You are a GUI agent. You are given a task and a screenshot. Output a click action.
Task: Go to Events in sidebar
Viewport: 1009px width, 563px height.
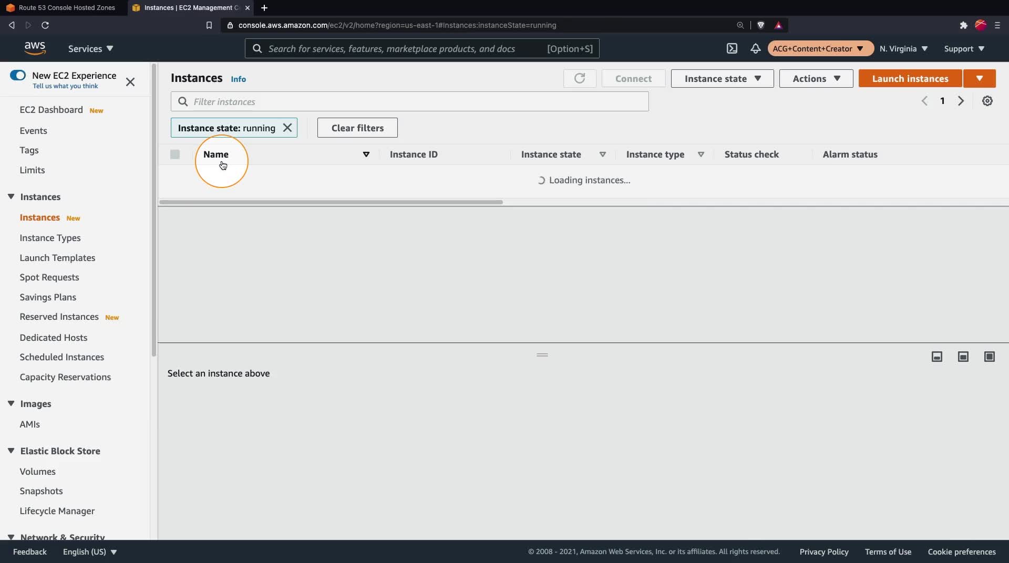point(33,131)
